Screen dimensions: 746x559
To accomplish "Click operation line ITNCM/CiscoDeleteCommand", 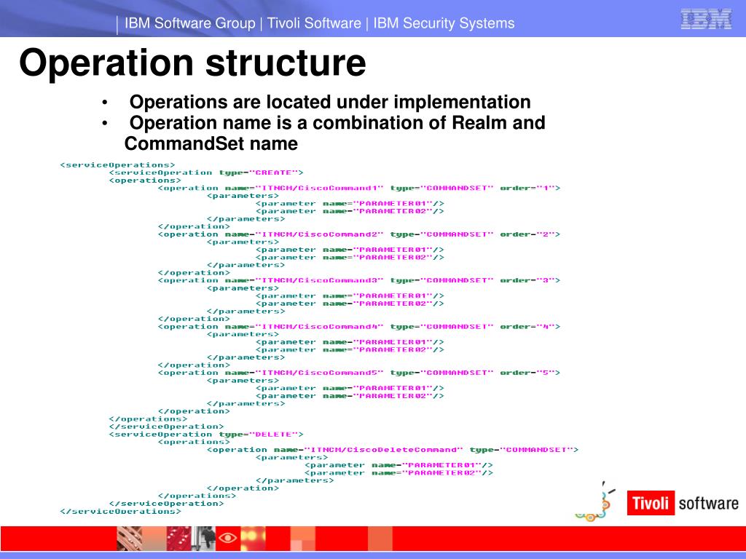I will click(393, 450).
